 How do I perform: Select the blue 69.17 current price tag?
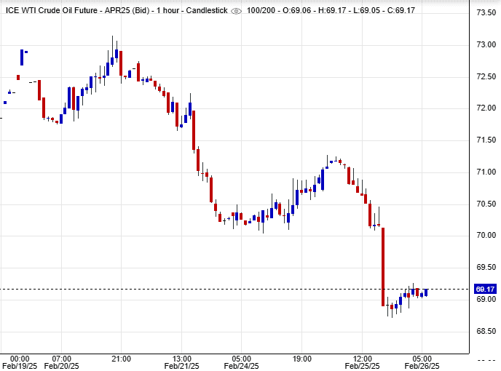(x=486, y=289)
